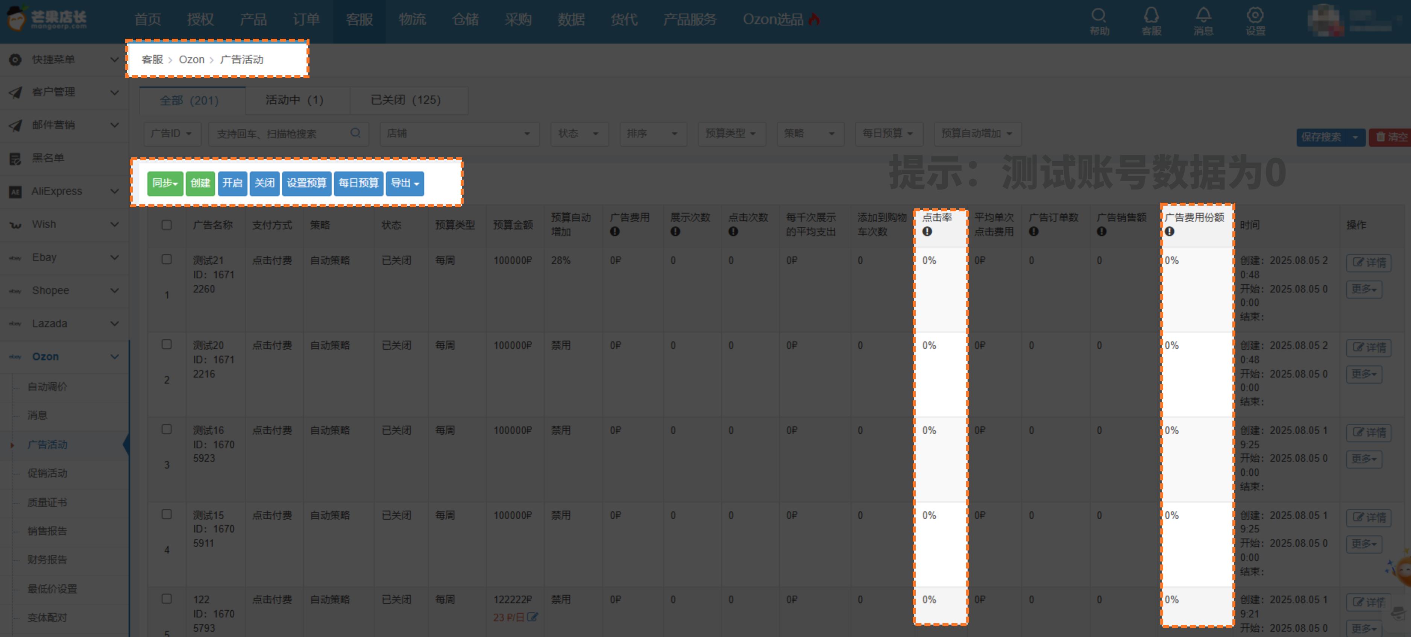The width and height of the screenshot is (1411, 637).
Task: Click 详情 for the 测试21 row
Action: click(x=1369, y=262)
